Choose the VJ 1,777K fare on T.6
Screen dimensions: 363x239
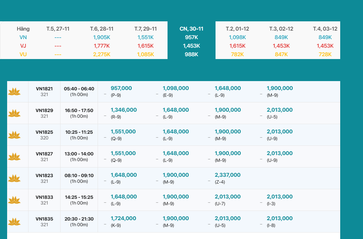[102, 46]
